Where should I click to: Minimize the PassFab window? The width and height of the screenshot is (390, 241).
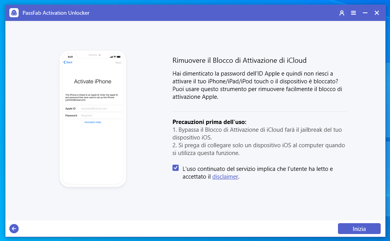click(365, 13)
